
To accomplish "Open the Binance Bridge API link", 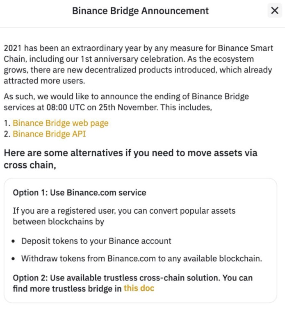I will click(x=49, y=134).
